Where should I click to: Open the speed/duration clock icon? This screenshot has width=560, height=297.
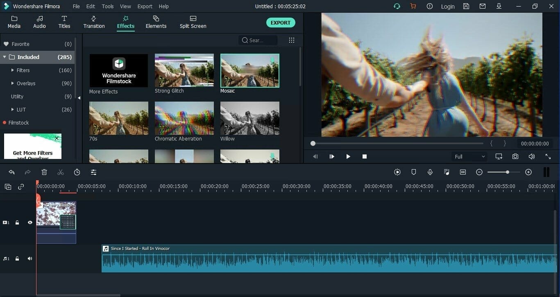(x=77, y=172)
